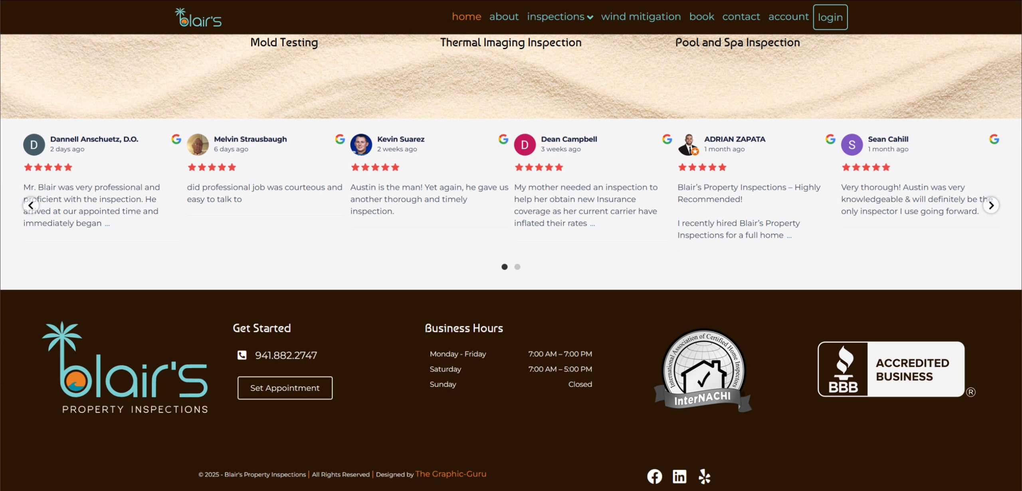
Task: Click the login button
Action: [830, 17]
